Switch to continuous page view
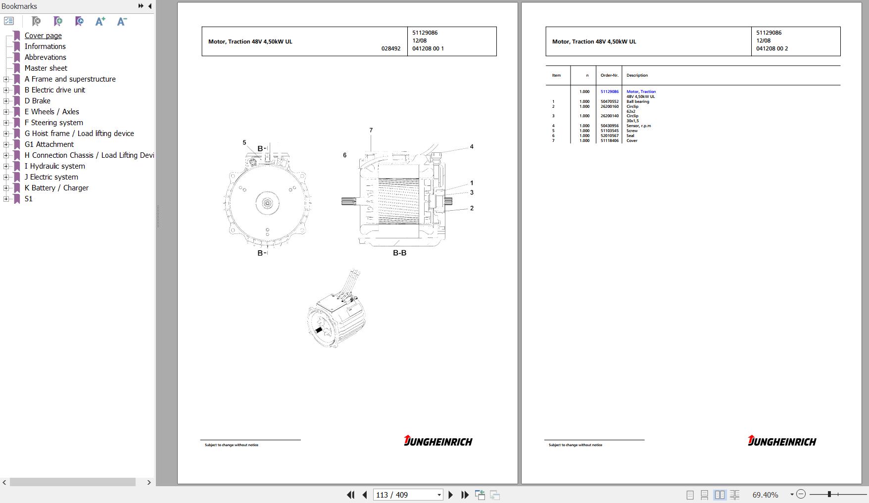This screenshot has width=869, height=503. coord(704,495)
